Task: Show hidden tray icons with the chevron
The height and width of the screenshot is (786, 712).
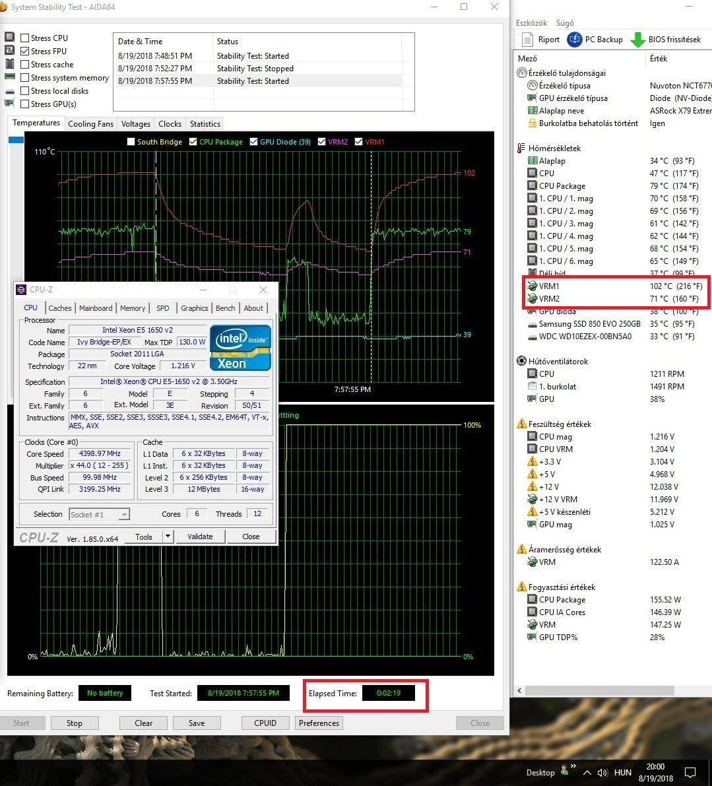Action: point(587,772)
